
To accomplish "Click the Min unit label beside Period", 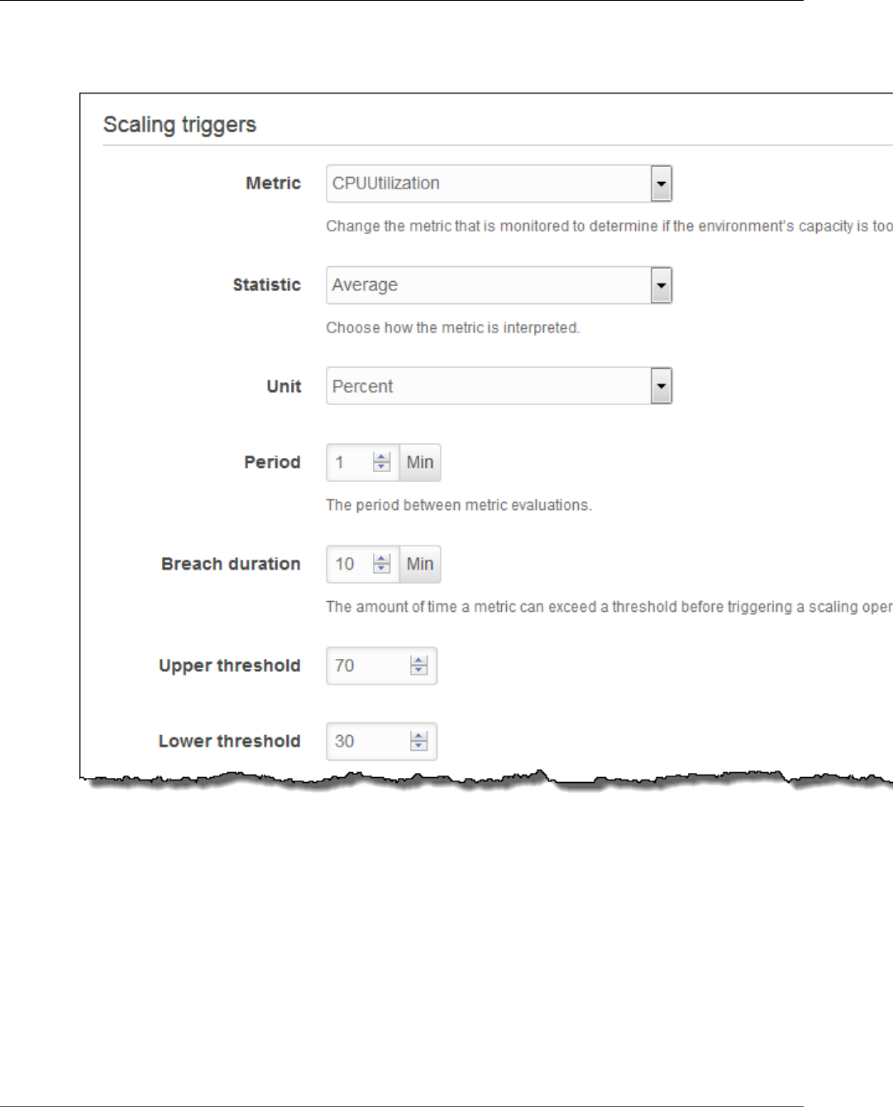I will click(x=420, y=462).
